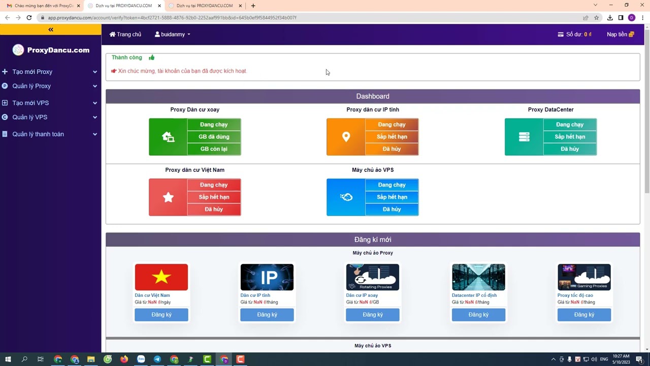Open Đã hủy under Proxy dân cư Việt Nam
This screenshot has width=650, height=366.
pos(214,209)
